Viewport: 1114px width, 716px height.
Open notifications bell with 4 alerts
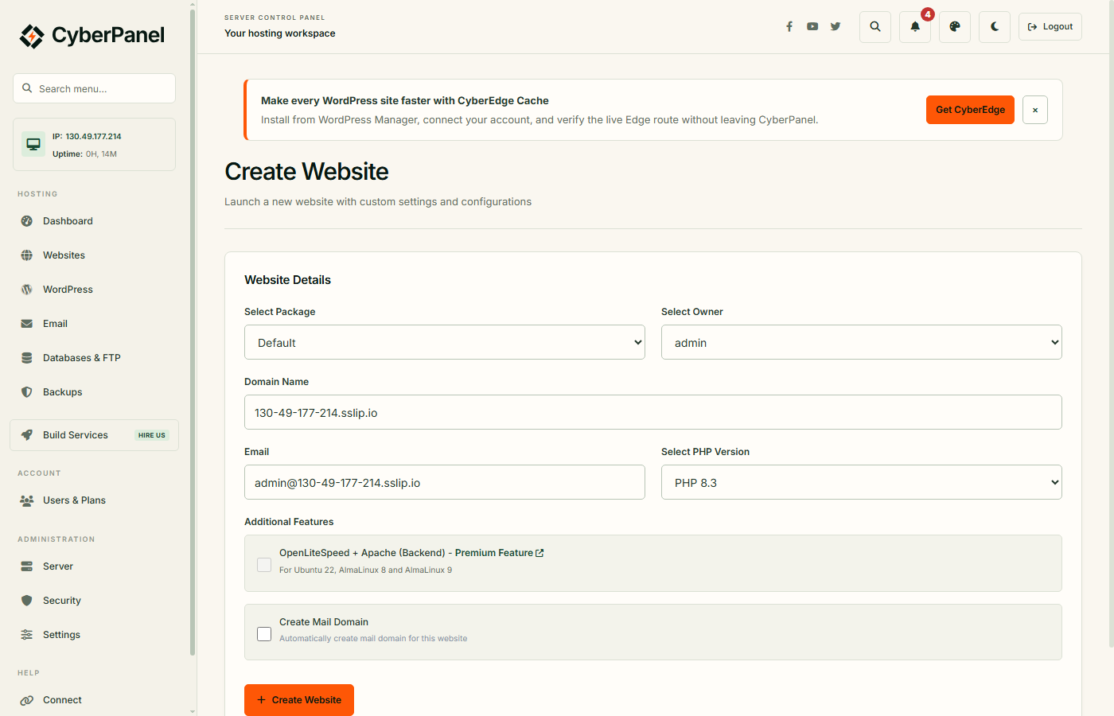915,27
